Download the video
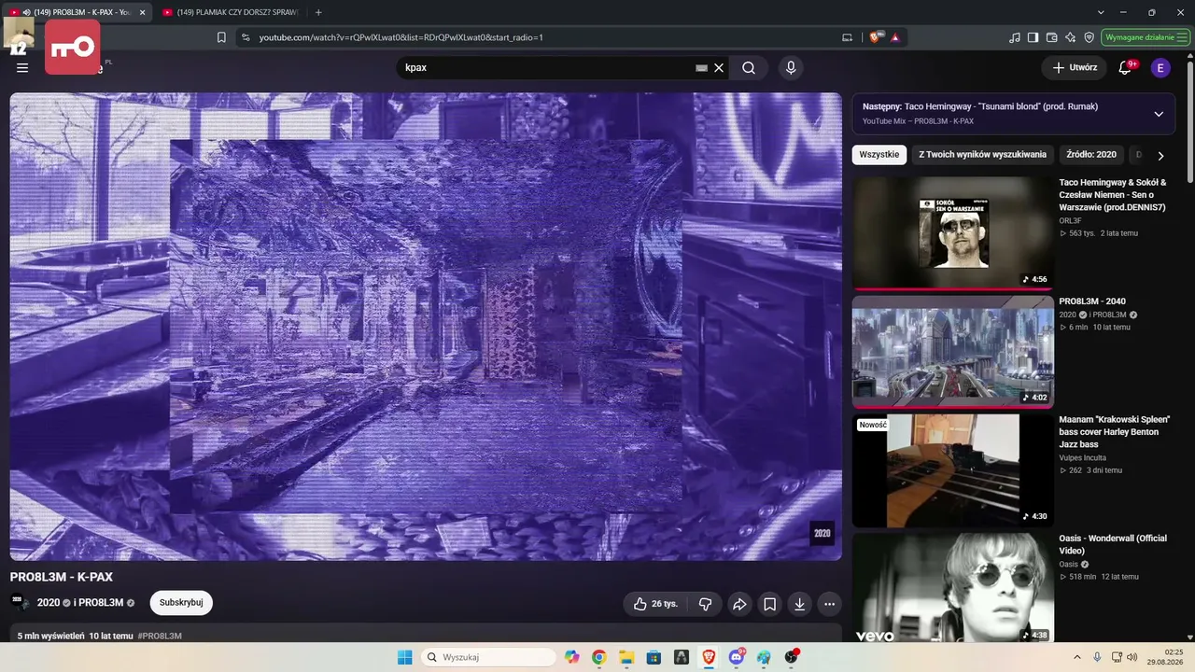1195x672 pixels. [799, 604]
